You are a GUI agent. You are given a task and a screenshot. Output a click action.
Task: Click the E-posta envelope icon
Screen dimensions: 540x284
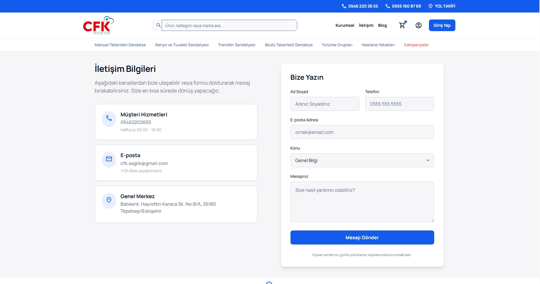coord(109,159)
